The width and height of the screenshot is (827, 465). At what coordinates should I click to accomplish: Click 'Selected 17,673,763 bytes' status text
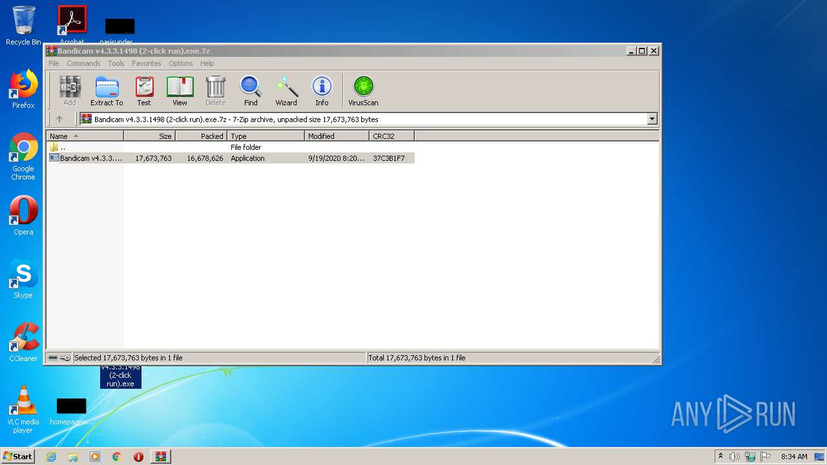point(129,358)
